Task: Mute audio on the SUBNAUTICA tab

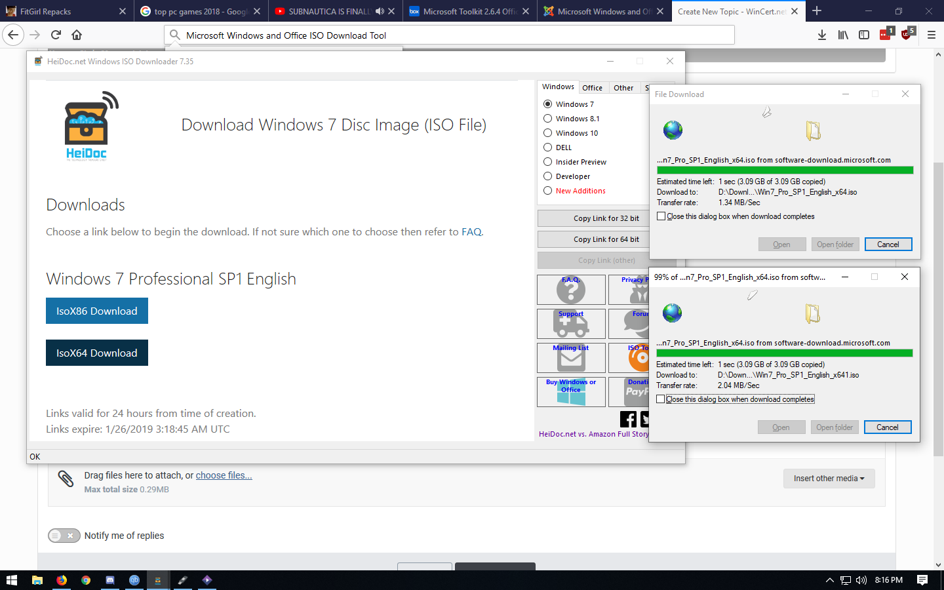Action: 380,11
